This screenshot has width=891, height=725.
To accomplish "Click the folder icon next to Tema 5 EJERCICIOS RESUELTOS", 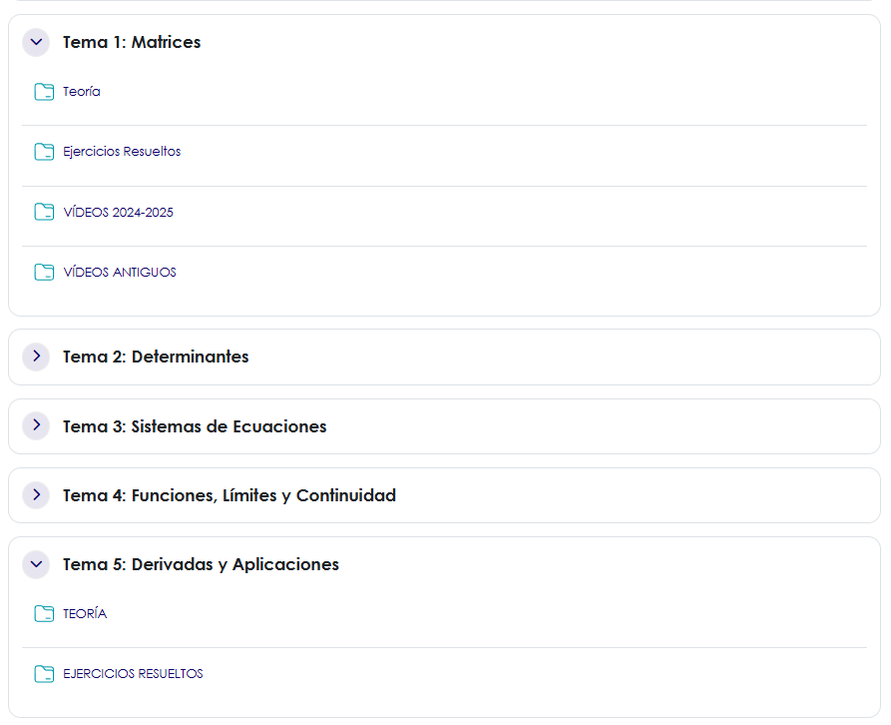I will coord(44,673).
